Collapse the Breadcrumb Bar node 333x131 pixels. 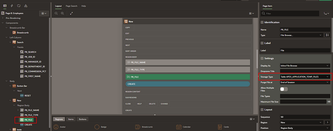coord(6,28)
